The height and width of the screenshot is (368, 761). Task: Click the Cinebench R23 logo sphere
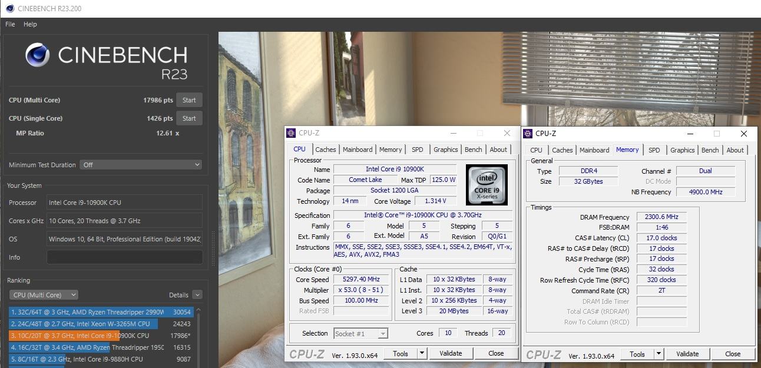coord(37,56)
